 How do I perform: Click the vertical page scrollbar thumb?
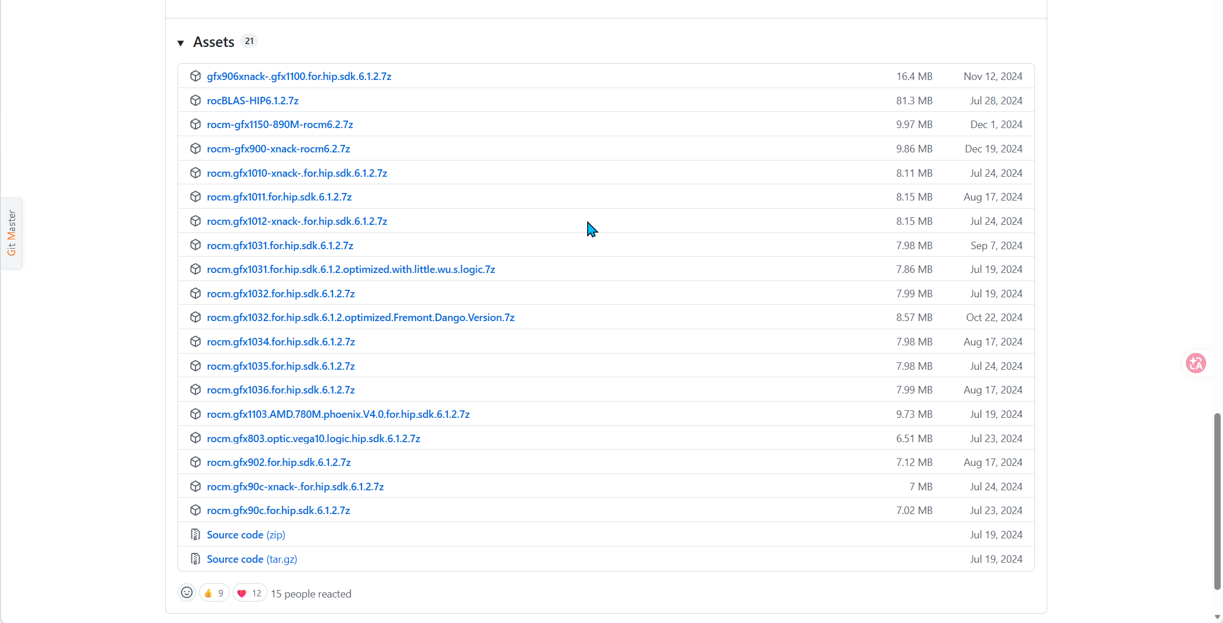[x=1217, y=501]
